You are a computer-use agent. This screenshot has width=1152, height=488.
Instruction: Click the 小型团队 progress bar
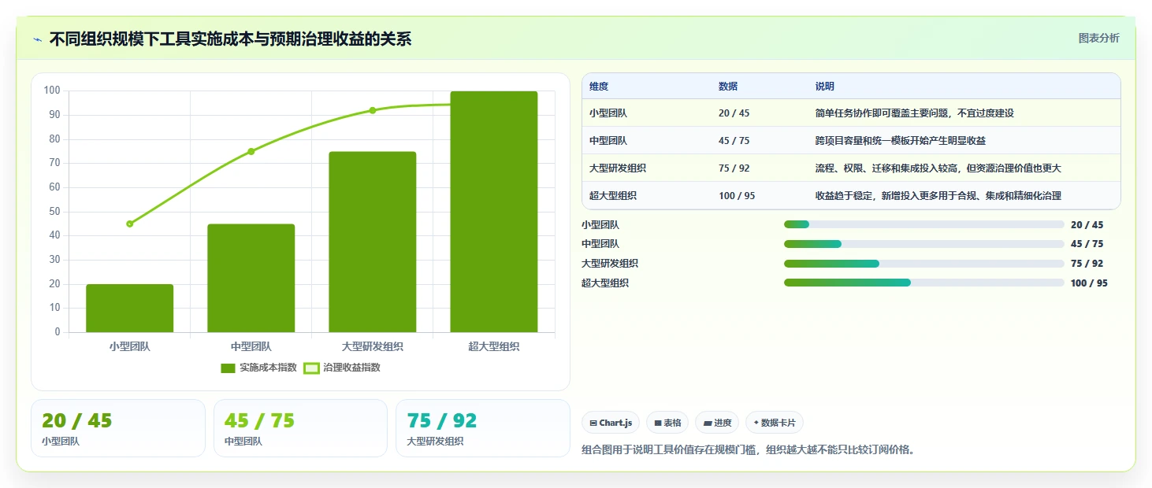pos(924,224)
